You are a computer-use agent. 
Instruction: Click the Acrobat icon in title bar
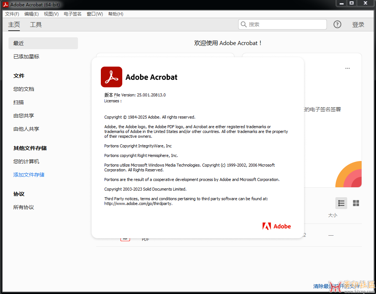pos(6,5)
